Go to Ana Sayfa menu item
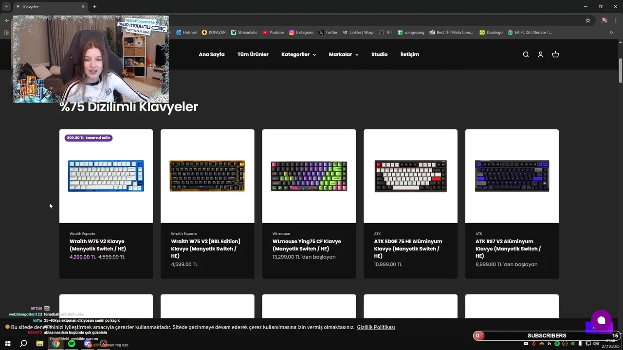 point(211,54)
